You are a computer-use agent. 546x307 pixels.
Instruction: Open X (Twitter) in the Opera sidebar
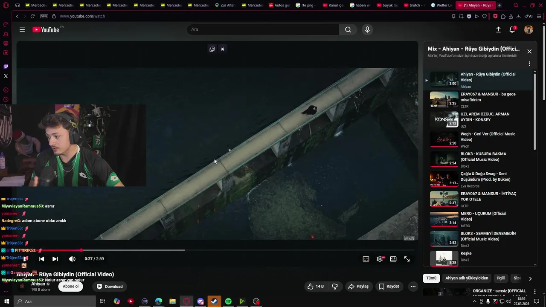click(6, 76)
